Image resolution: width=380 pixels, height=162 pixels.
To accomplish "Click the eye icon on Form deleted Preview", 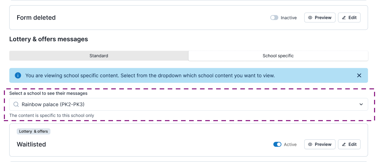I will (x=310, y=18).
